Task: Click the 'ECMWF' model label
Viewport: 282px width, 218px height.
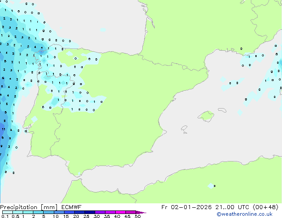Action: 72,207
